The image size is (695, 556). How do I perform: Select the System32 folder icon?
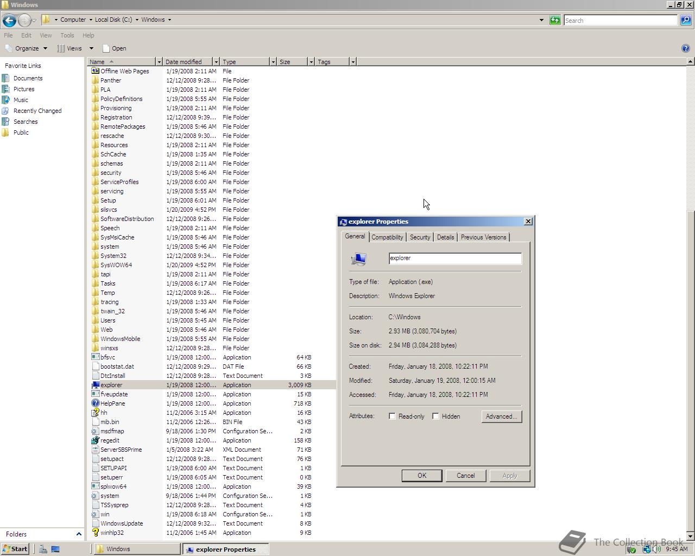(x=96, y=256)
